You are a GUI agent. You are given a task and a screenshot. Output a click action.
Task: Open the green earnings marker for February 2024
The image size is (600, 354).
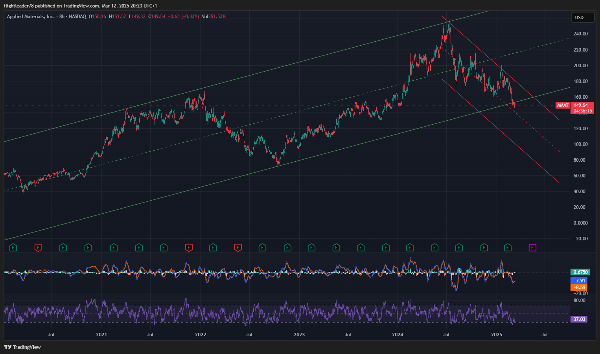(410, 247)
